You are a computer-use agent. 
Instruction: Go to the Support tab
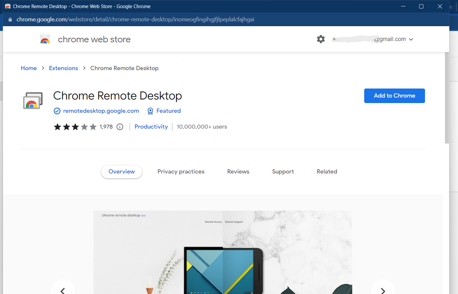(x=283, y=172)
